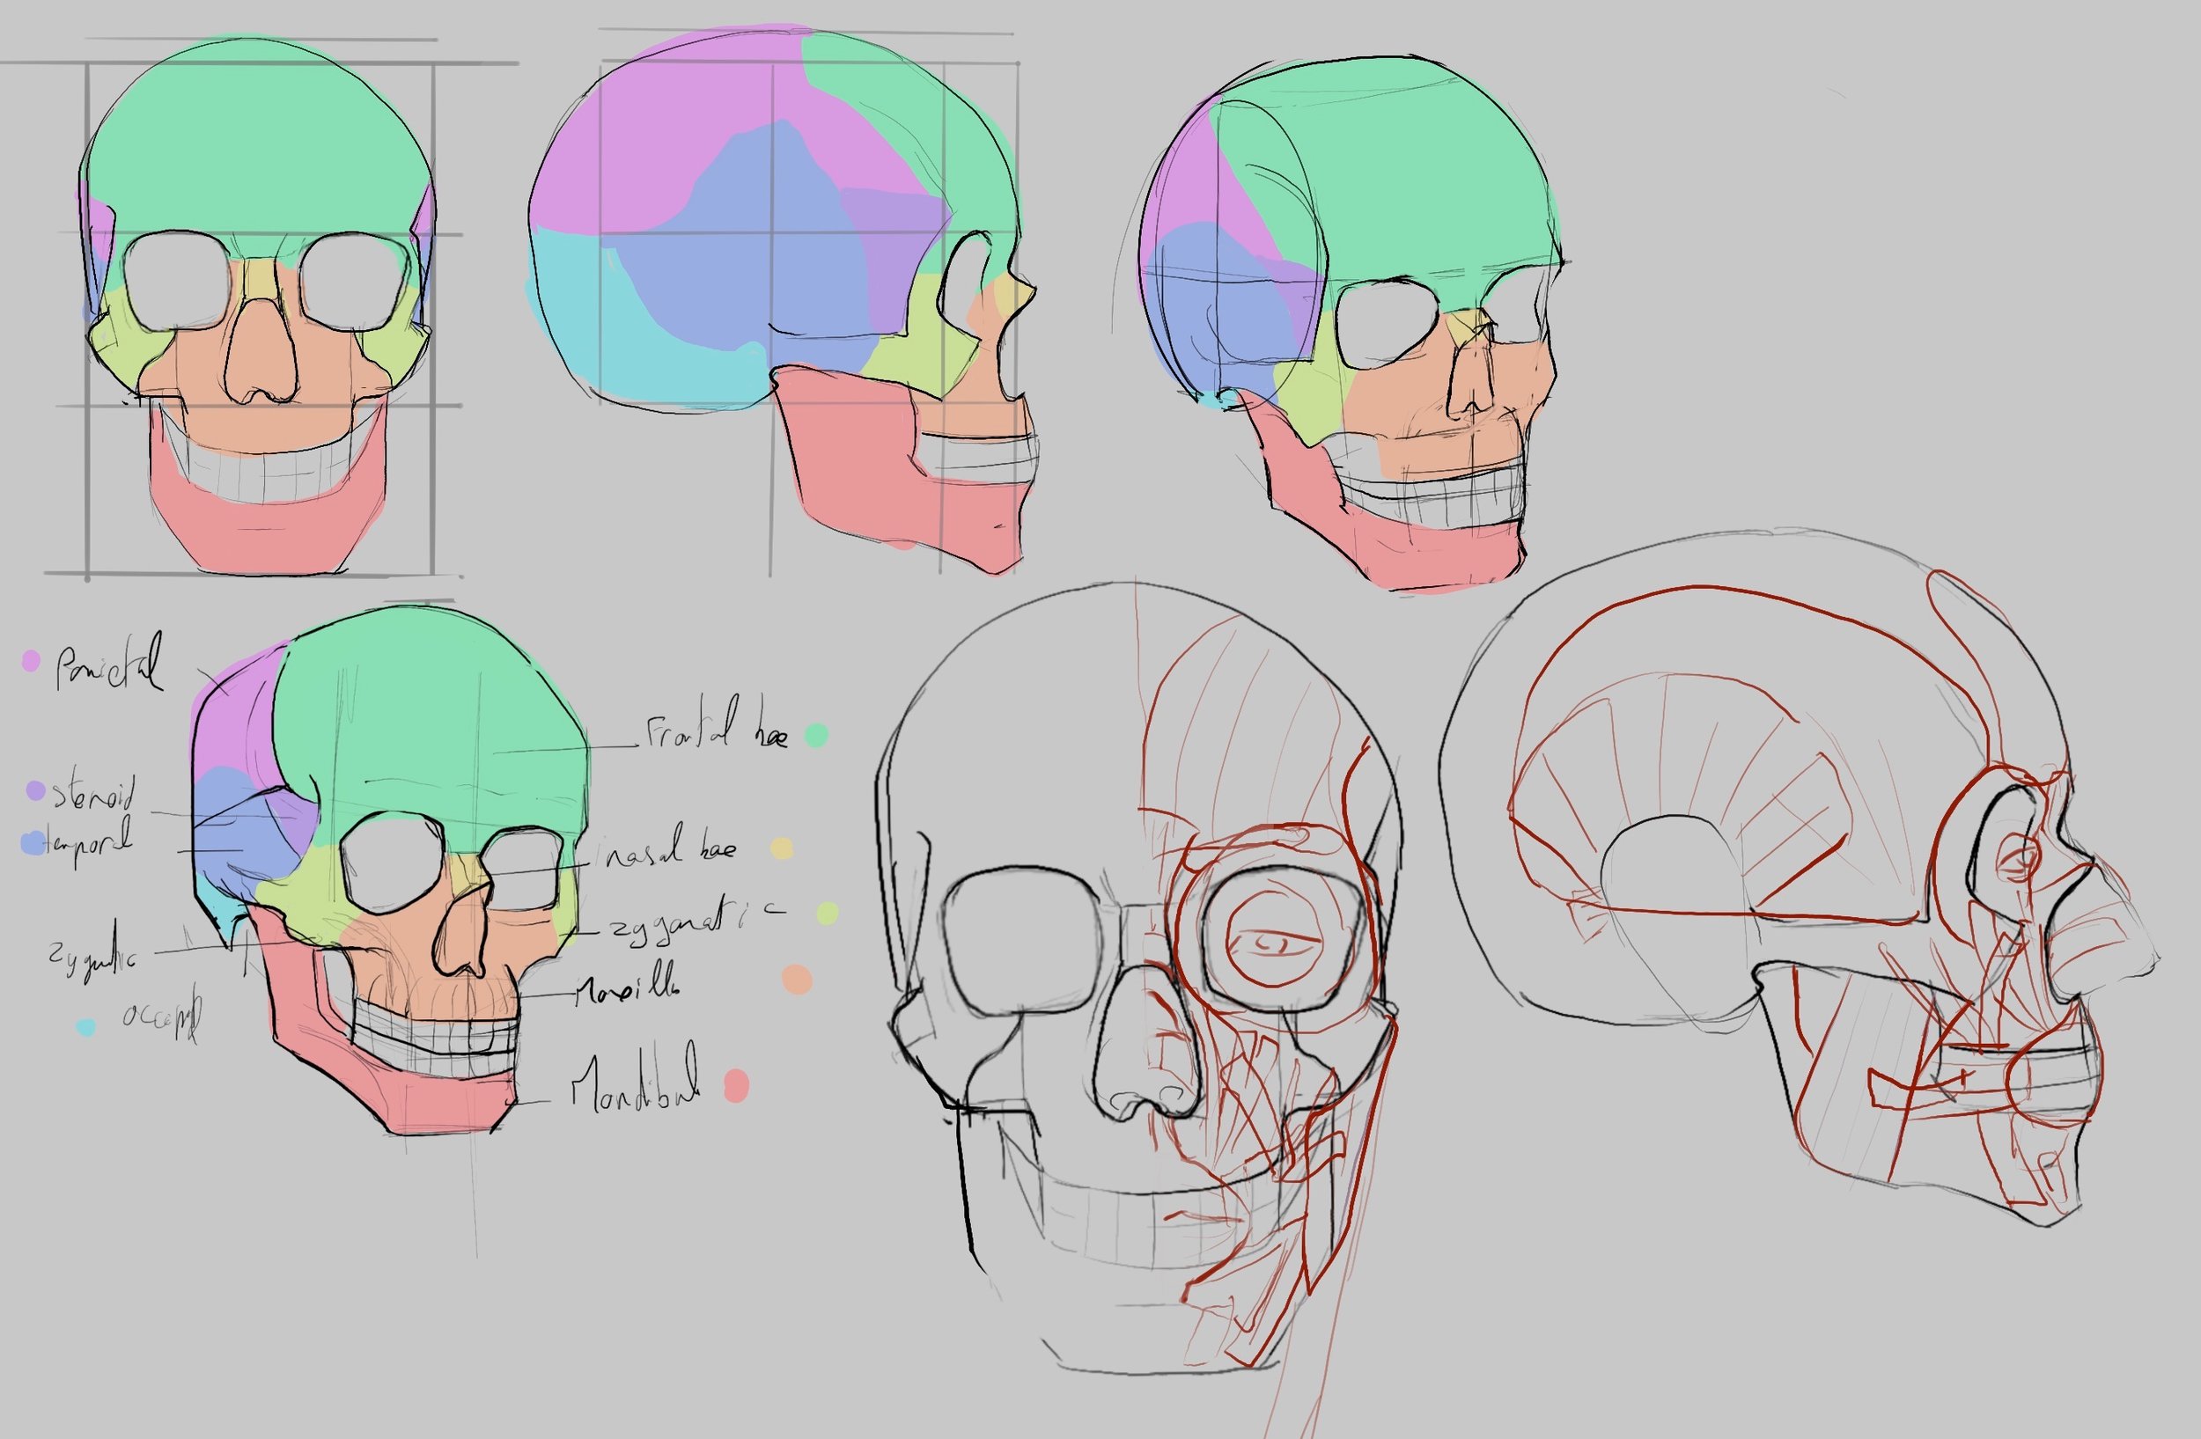
Task: Click the blue temporal legend dot
Action: (33, 843)
